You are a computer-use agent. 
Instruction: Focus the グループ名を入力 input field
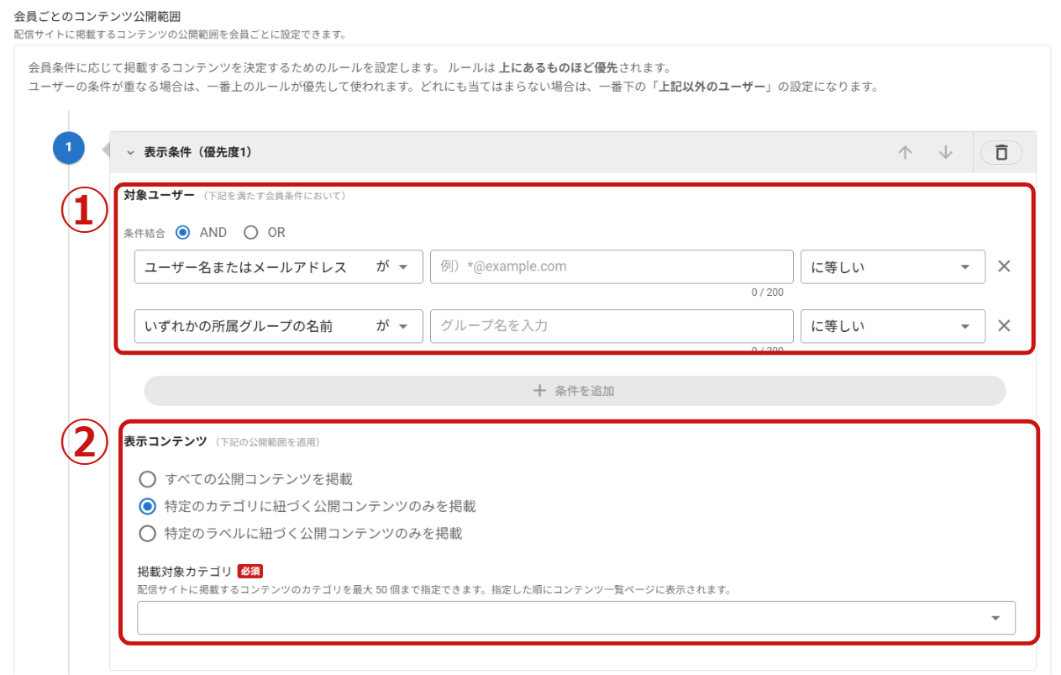tap(611, 325)
